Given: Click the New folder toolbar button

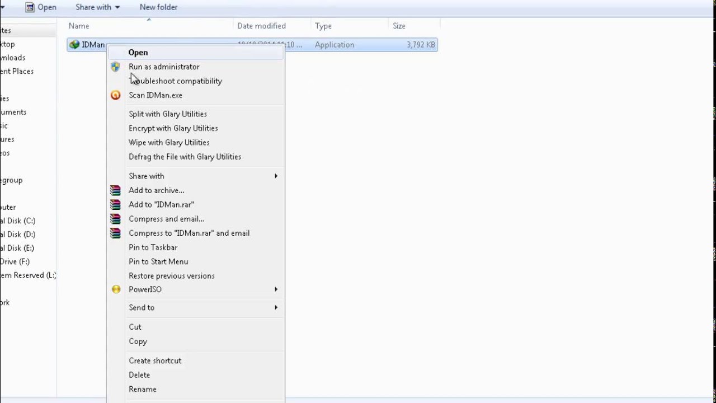Looking at the screenshot, I should coord(158,7).
